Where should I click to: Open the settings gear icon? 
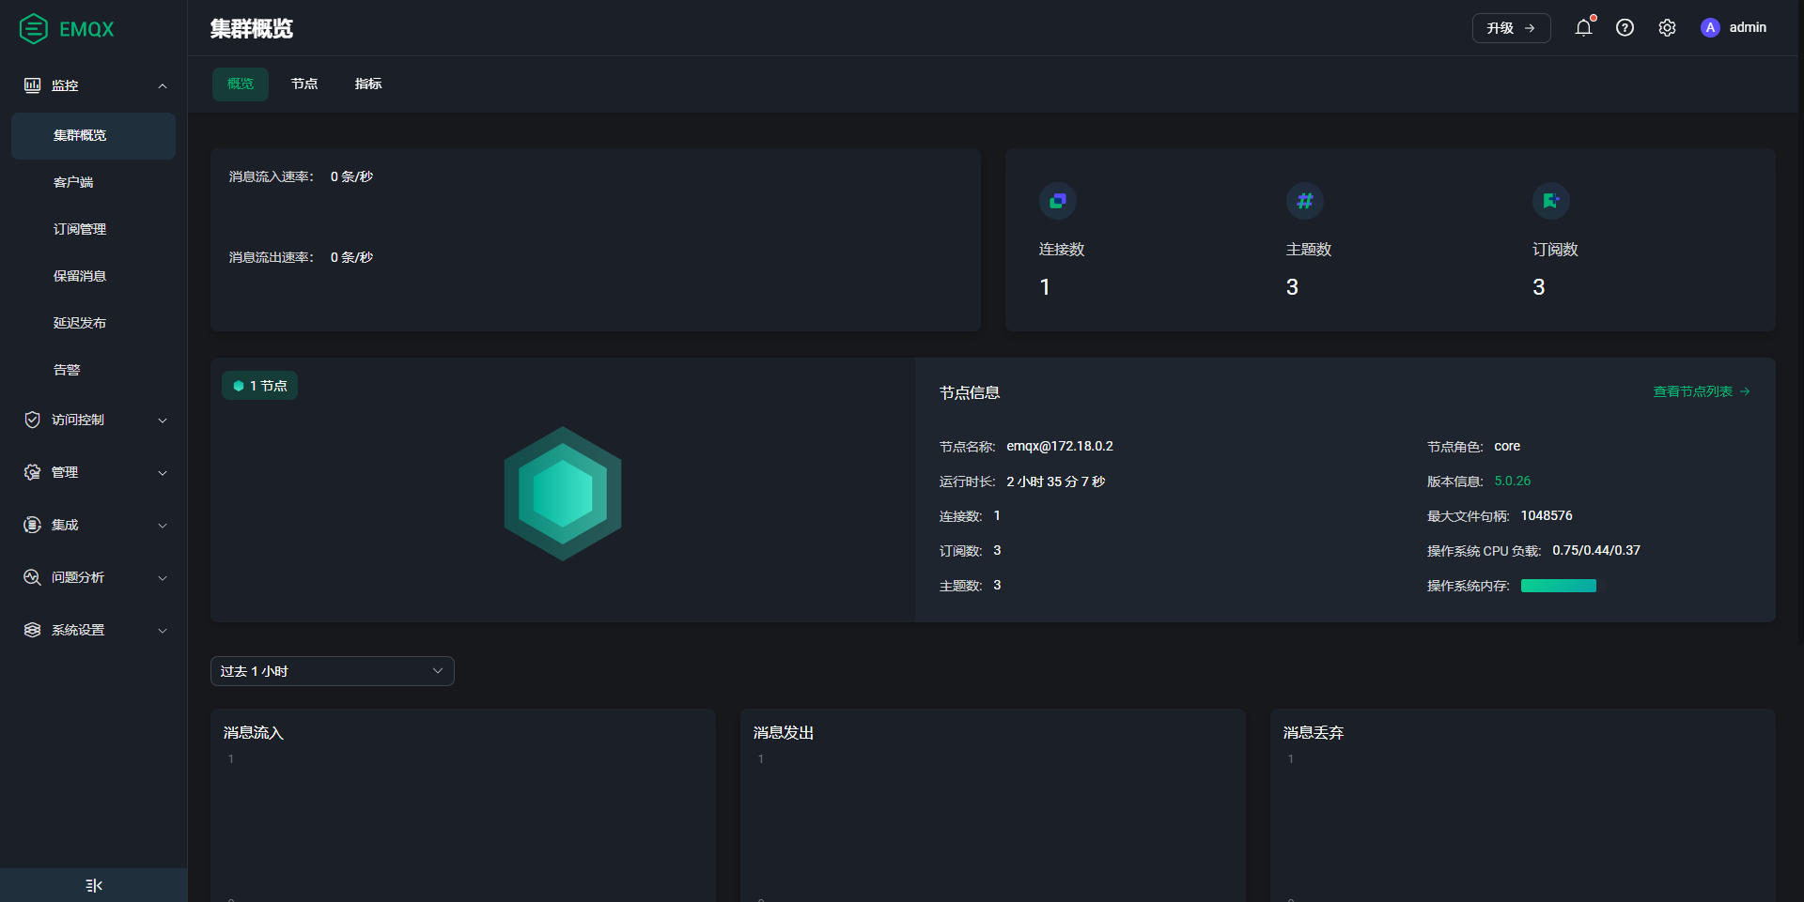pyautogui.click(x=1667, y=28)
